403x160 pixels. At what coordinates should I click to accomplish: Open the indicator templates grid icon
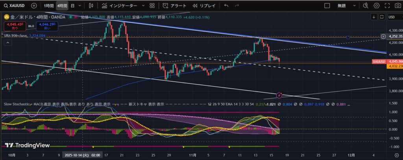click(152, 6)
